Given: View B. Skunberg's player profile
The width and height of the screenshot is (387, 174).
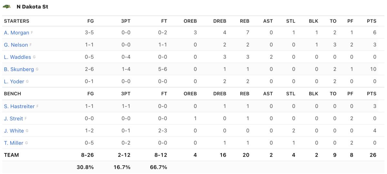Looking at the screenshot, I should [19, 69].
